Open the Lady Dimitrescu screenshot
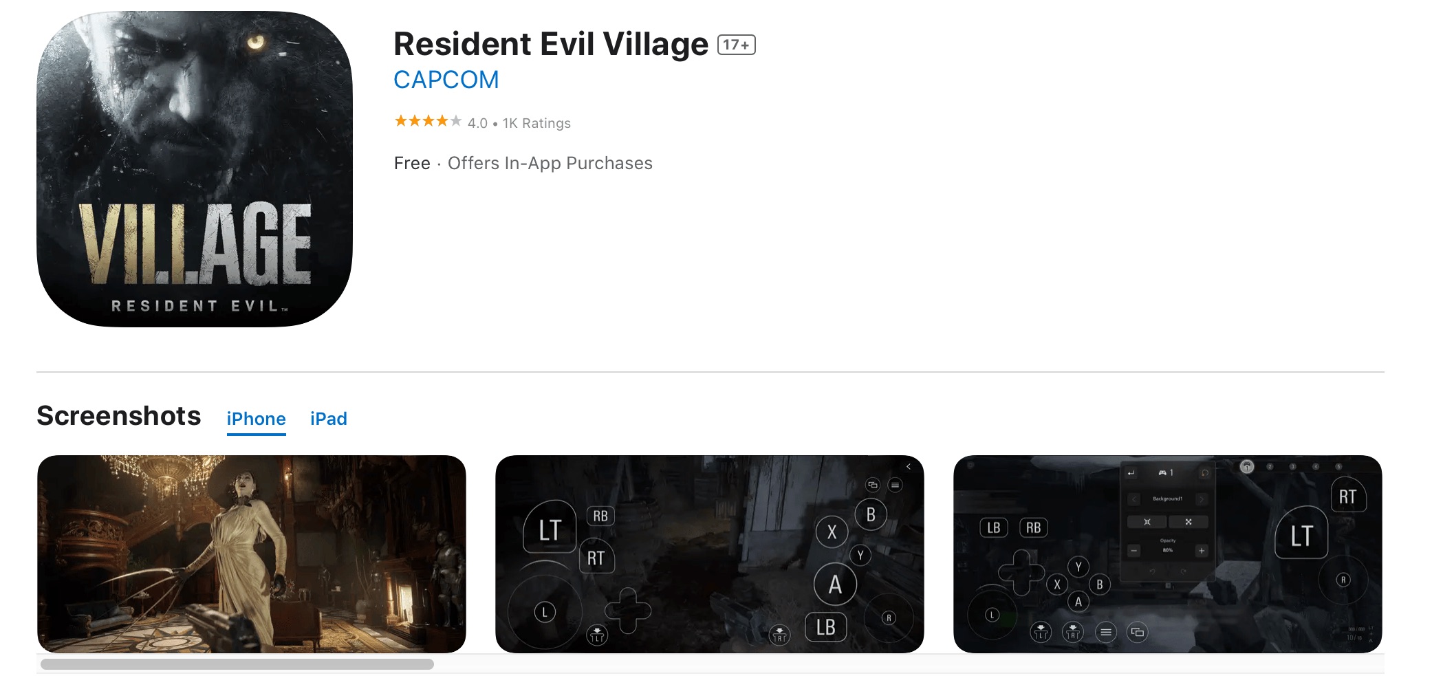The image size is (1432, 700). tap(252, 554)
